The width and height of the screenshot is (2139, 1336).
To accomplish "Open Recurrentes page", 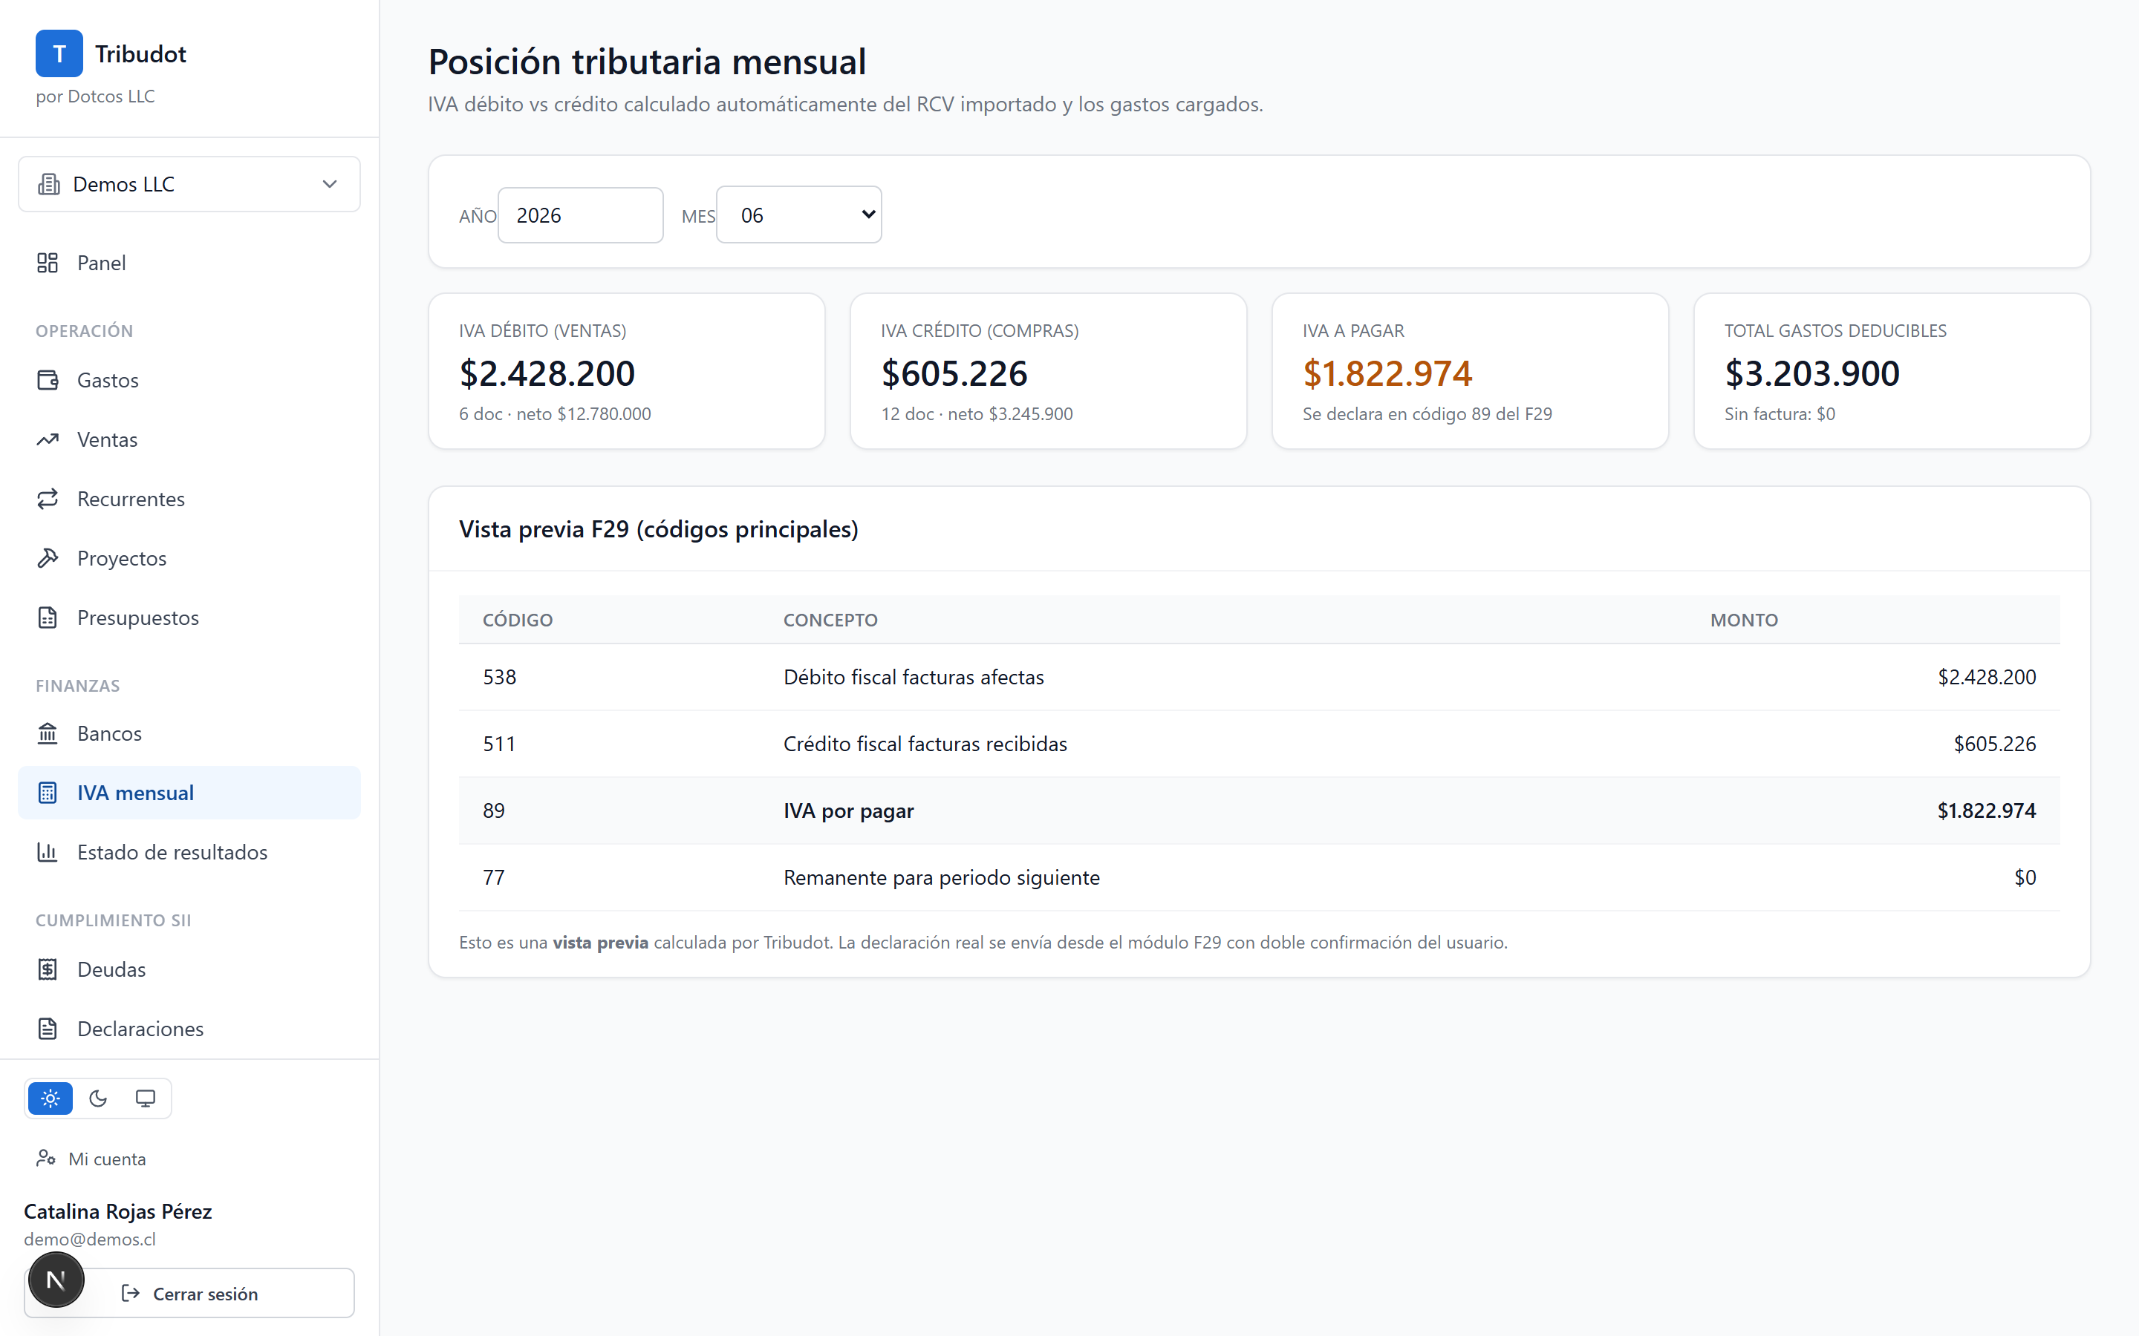I will coord(189,498).
